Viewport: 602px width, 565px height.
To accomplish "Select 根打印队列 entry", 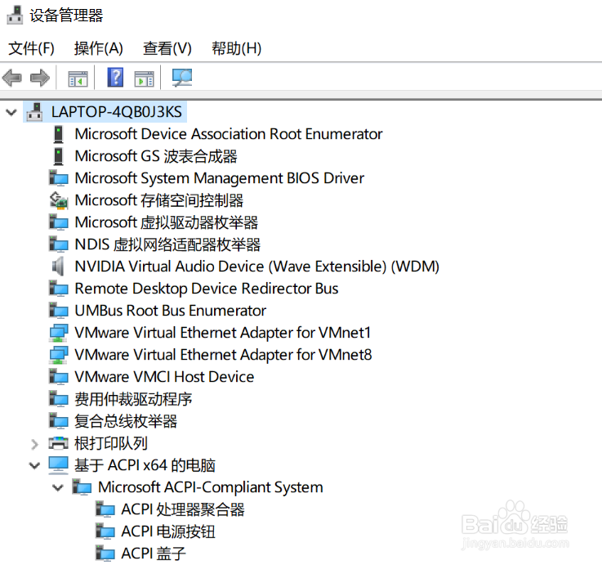I will click(111, 443).
